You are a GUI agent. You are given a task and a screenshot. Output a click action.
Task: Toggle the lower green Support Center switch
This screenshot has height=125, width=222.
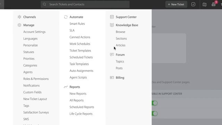coord(155,114)
